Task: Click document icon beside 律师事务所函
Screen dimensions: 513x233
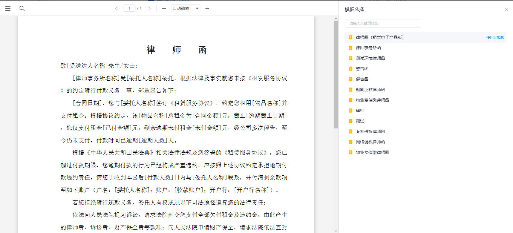Action: [350, 48]
